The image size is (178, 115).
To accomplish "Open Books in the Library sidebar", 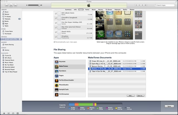I will (x=7, y=21).
